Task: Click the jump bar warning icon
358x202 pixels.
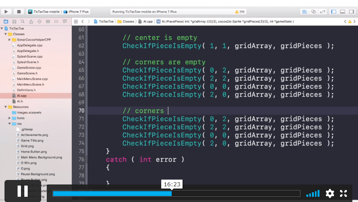Action: point(350,21)
